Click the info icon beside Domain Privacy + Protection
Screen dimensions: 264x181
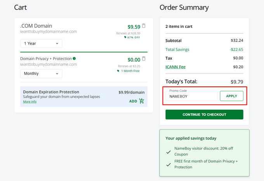click(x=74, y=59)
